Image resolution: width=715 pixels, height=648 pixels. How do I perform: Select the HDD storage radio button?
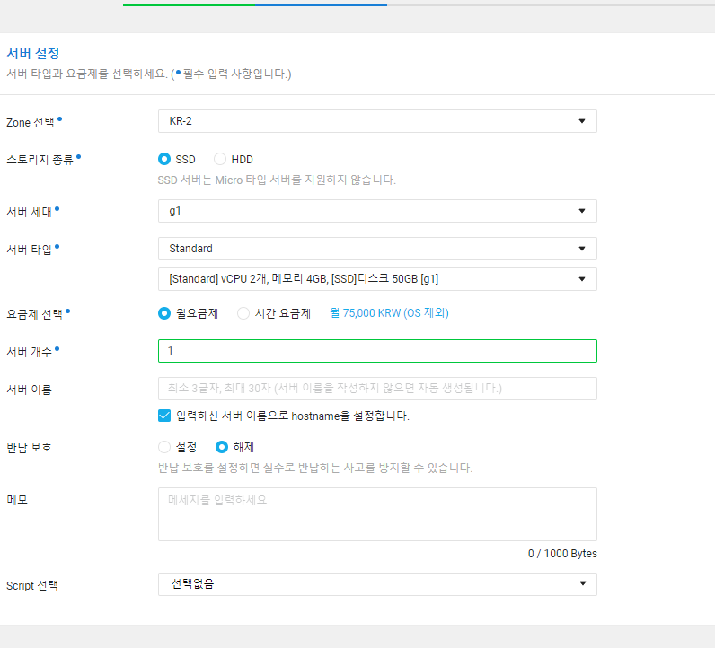point(220,159)
